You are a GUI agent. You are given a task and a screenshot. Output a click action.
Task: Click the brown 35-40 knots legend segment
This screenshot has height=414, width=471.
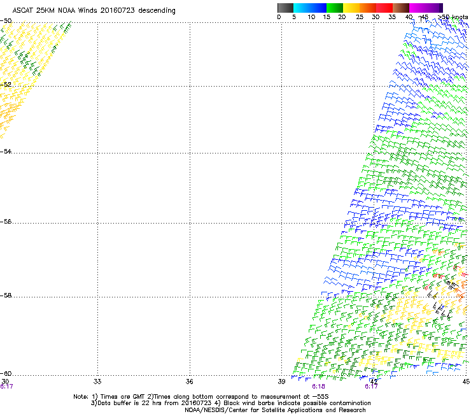point(401,8)
